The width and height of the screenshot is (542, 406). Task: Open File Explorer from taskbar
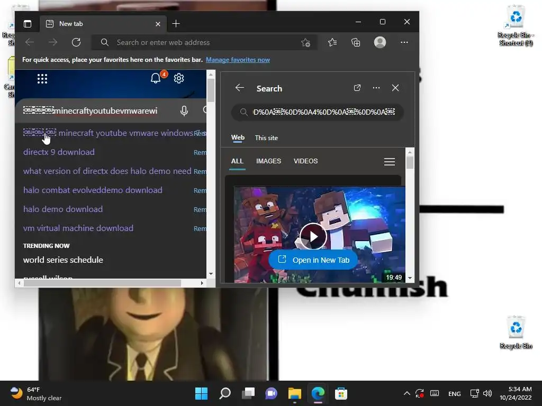tap(295, 393)
